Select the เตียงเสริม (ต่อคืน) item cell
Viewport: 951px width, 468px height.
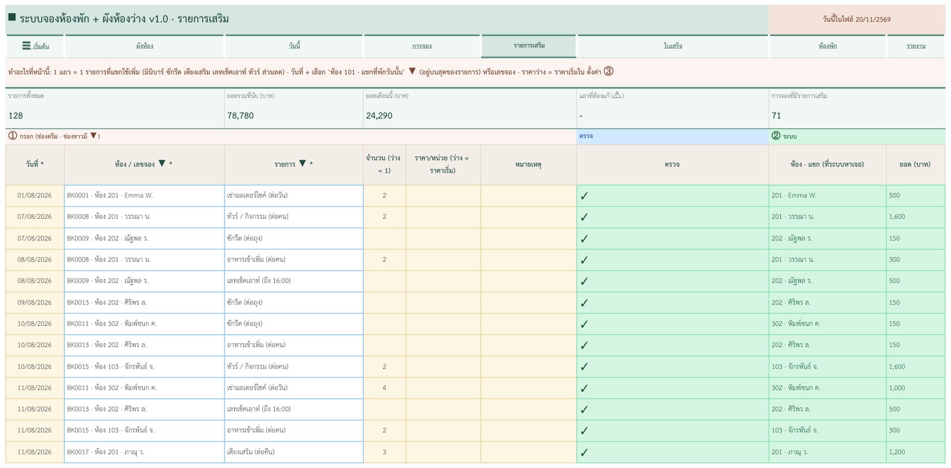[294, 452]
